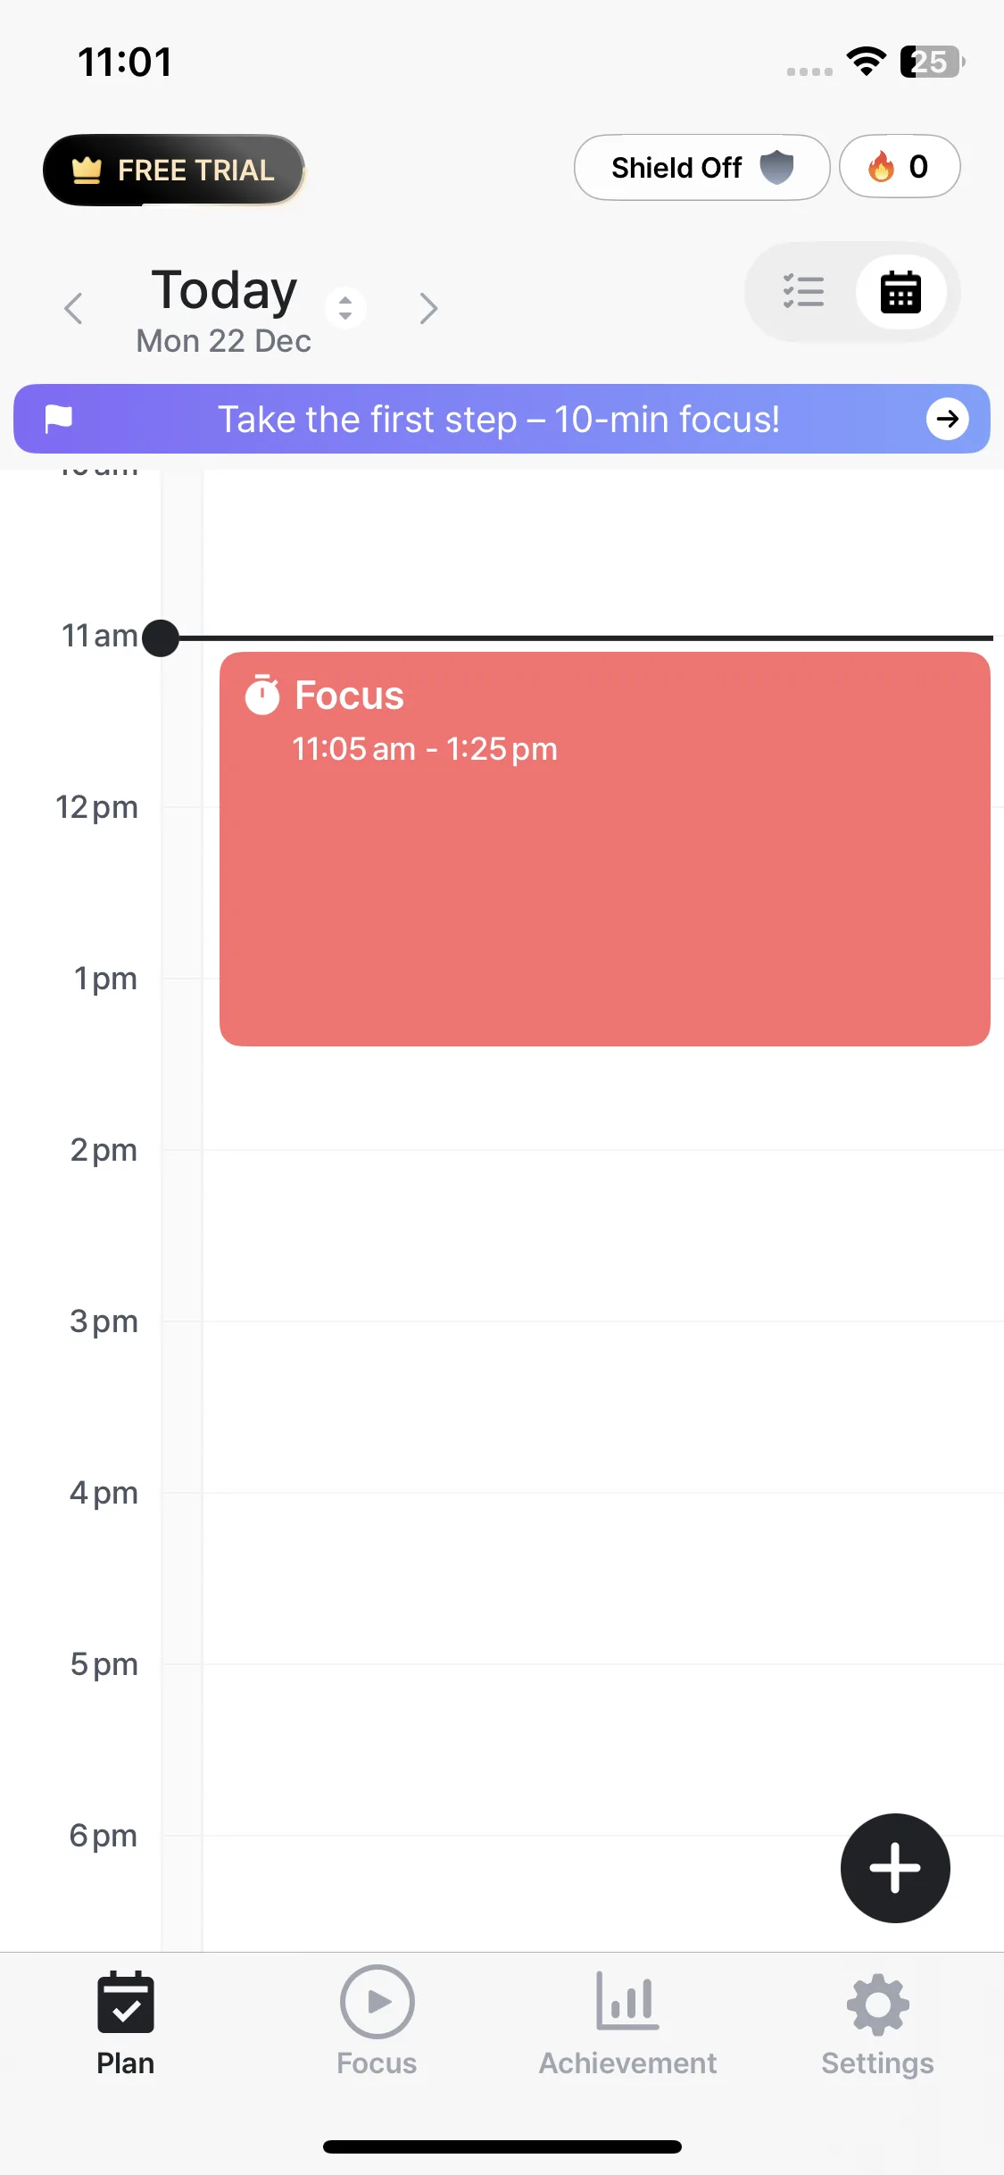
Task: Tap the current time marker dot
Action: coord(161,638)
